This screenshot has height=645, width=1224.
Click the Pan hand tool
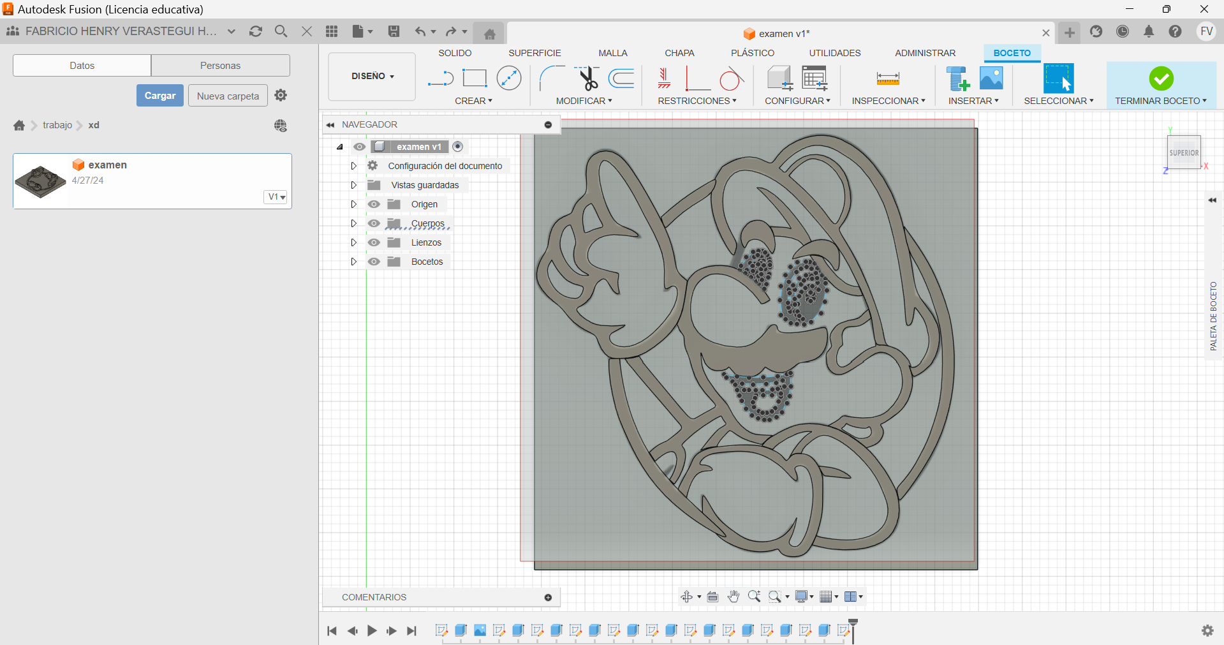click(734, 597)
